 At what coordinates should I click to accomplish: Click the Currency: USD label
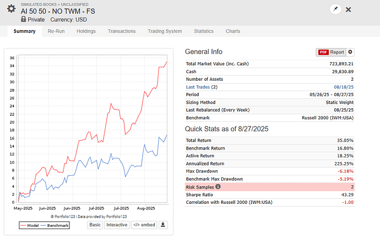pyautogui.click(x=69, y=20)
